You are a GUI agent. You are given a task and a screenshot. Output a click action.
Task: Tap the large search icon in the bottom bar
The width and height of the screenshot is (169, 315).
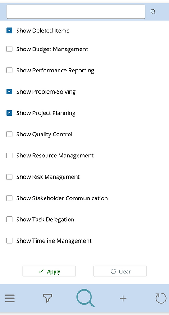[x=85, y=298]
